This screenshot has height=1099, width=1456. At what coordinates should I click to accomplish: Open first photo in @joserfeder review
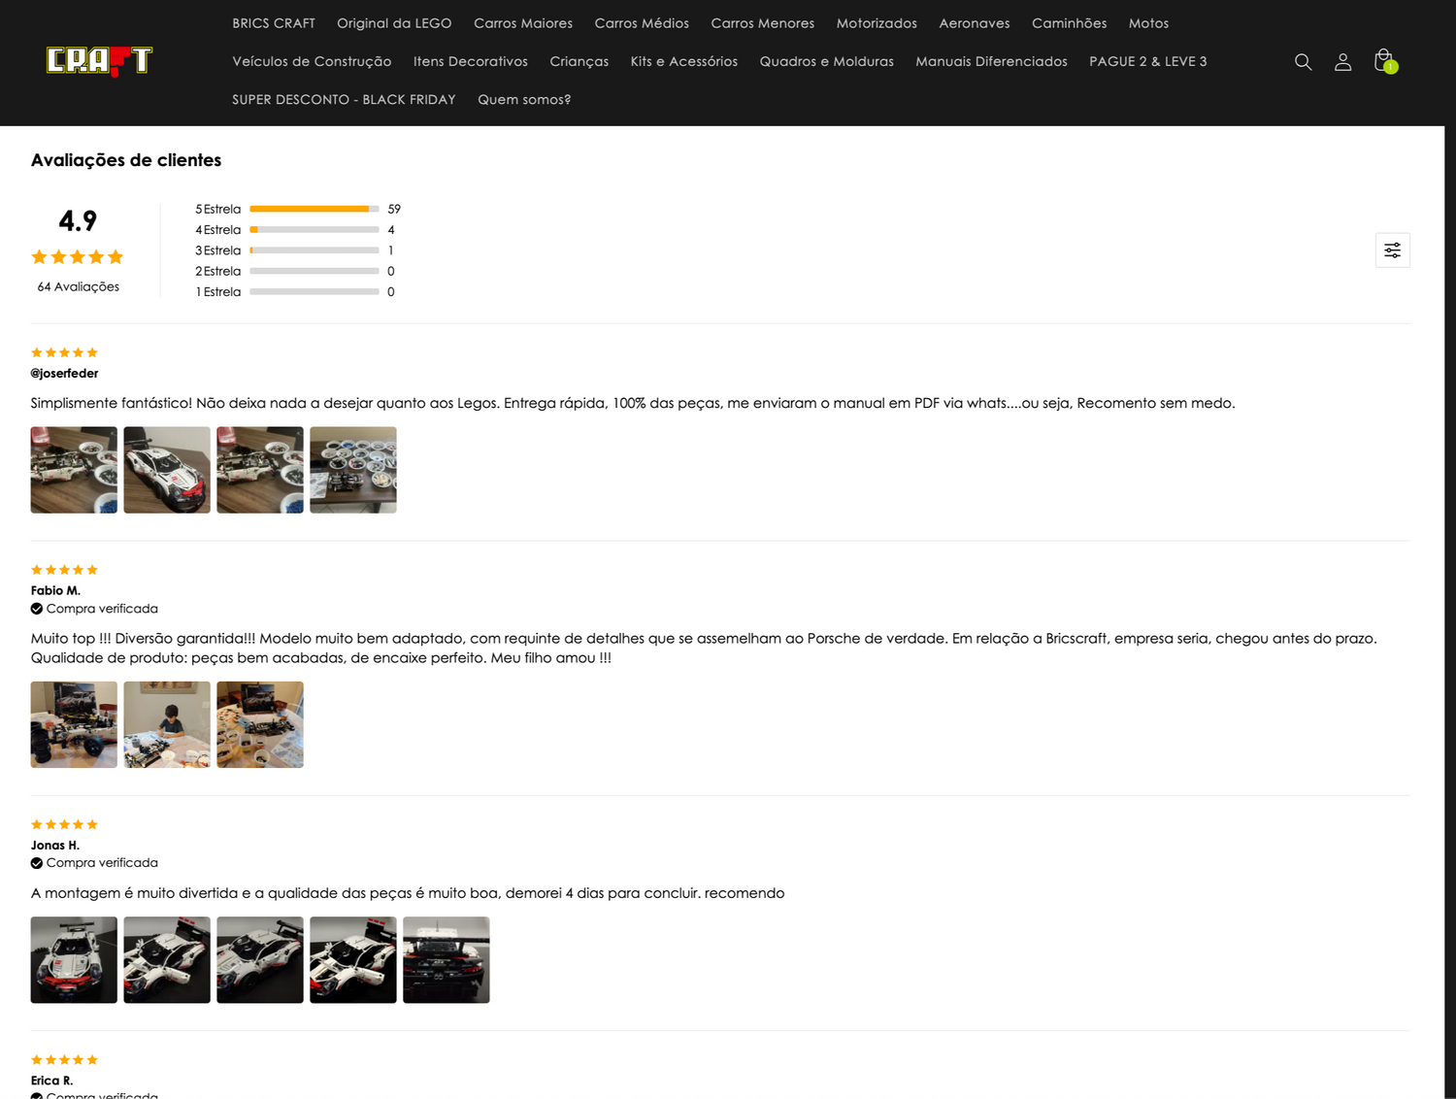coord(74,470)
